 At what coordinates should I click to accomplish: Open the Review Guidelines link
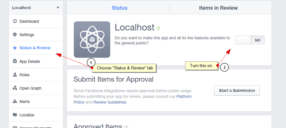coord(110,102)
